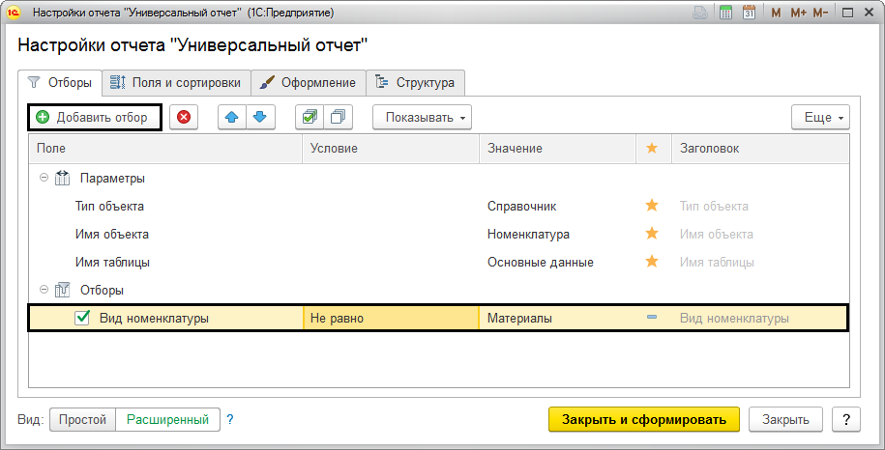Screen dimensions: 885x450
Task: Click Закрыть и сформировать button
Action: tap(643, 419)
